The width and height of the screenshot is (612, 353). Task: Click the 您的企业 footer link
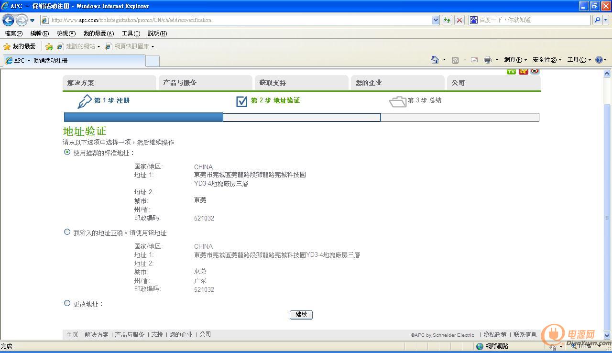pos(181,335)
